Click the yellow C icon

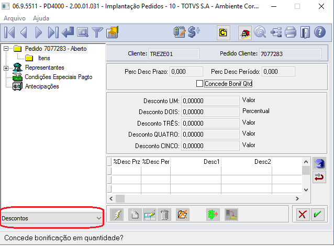(x=223, y=32)
